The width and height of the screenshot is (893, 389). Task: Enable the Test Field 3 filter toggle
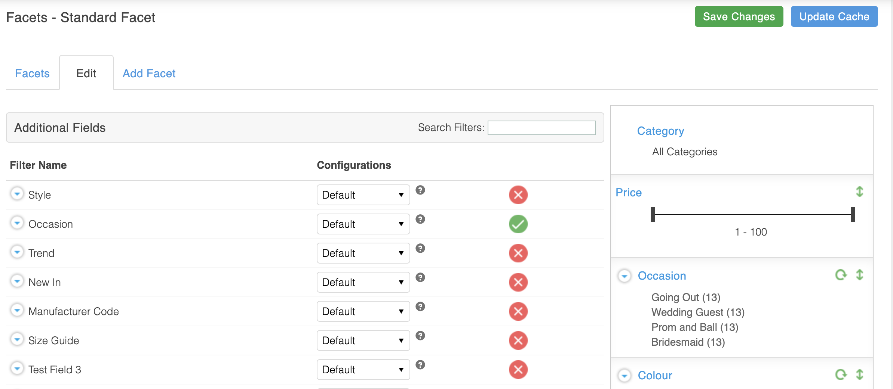518,370
